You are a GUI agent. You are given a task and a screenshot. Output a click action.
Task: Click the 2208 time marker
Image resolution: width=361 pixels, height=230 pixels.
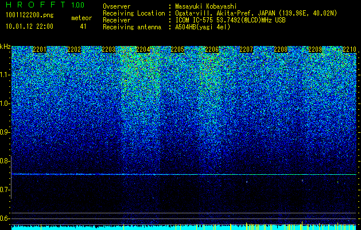click(x=281, y=49)
